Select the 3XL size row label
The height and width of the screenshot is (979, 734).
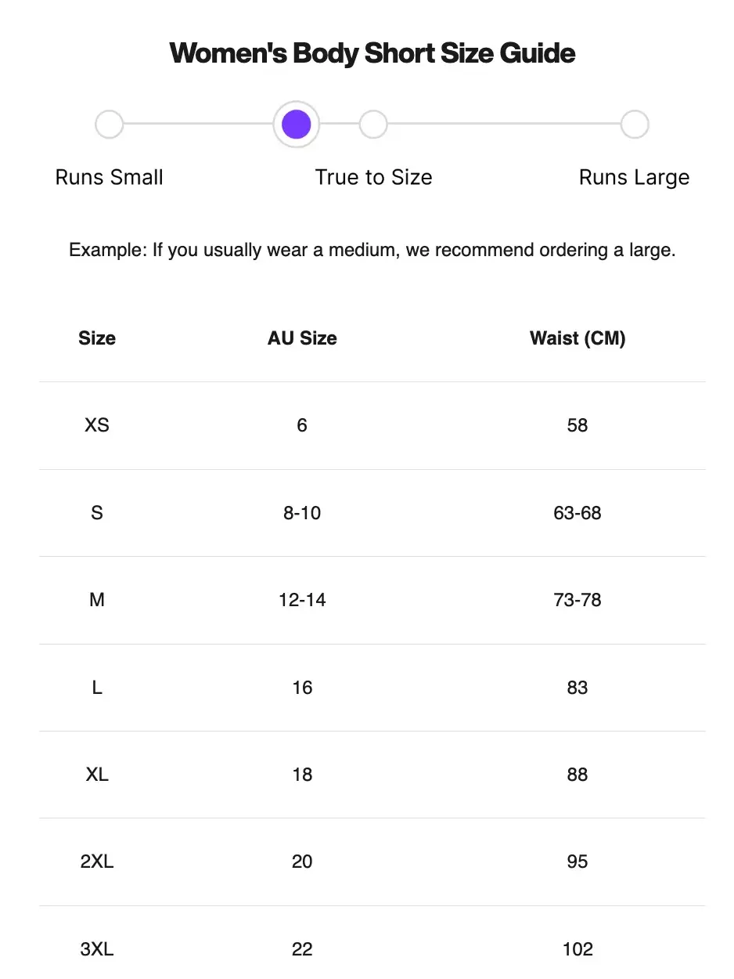pyautogui.click(x=97, y=949)
